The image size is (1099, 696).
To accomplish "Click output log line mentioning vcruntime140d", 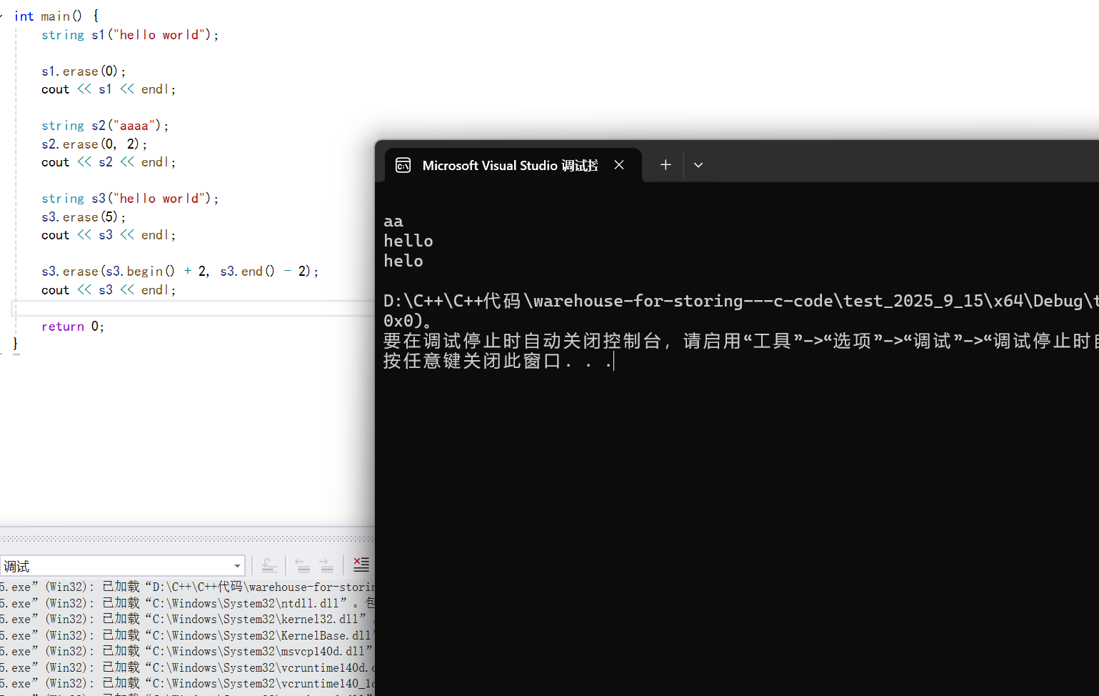I will pyautogui.click(x=187, y=667).
